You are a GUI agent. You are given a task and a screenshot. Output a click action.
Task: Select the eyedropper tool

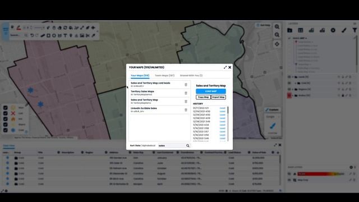pyautogui.click(x=93, y=35)
